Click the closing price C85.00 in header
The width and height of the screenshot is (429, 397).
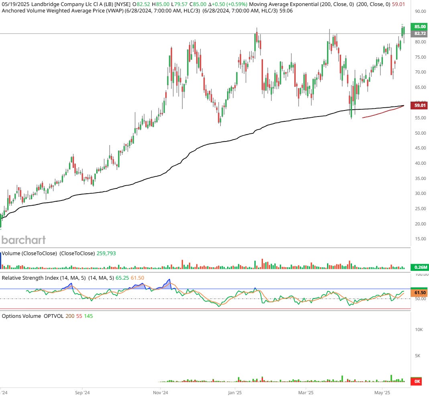coord(198,4)
